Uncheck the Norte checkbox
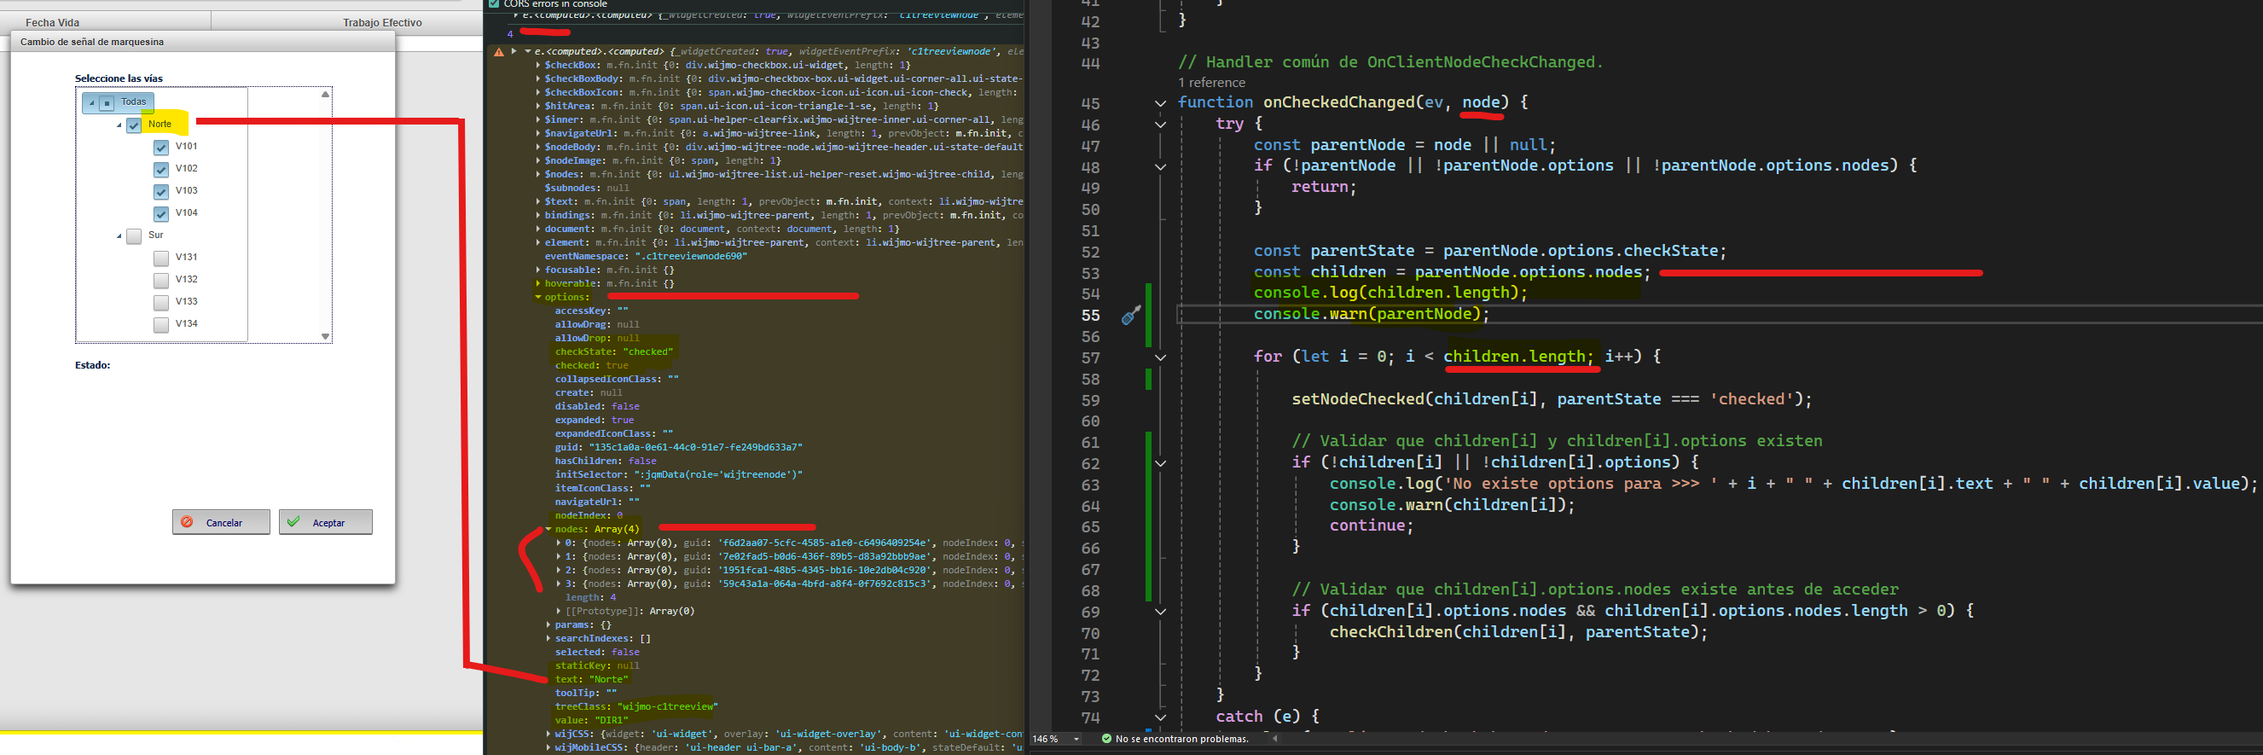The width and height of the screenshot is (2263, 755). (134, 125)
